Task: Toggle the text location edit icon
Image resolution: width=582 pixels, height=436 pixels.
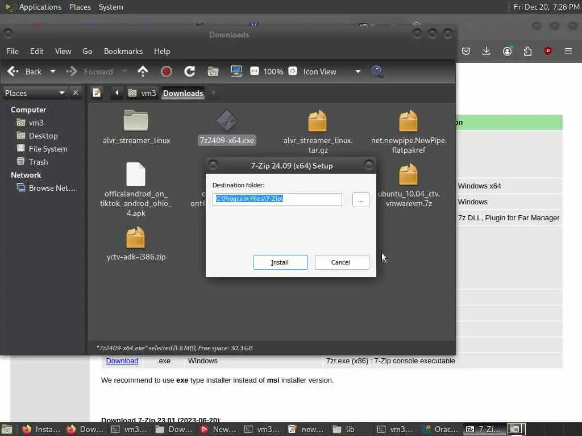Action: tap(97, 93)
